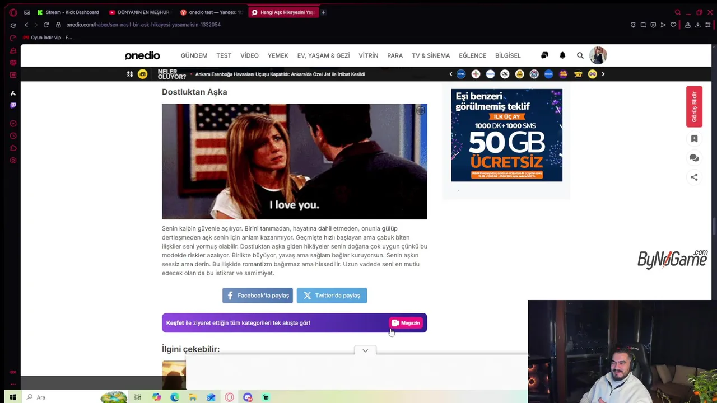Screen dimensions: 717x403
Task: Open the browser snapshot tool icon
Action: click(x=643, y=25)
